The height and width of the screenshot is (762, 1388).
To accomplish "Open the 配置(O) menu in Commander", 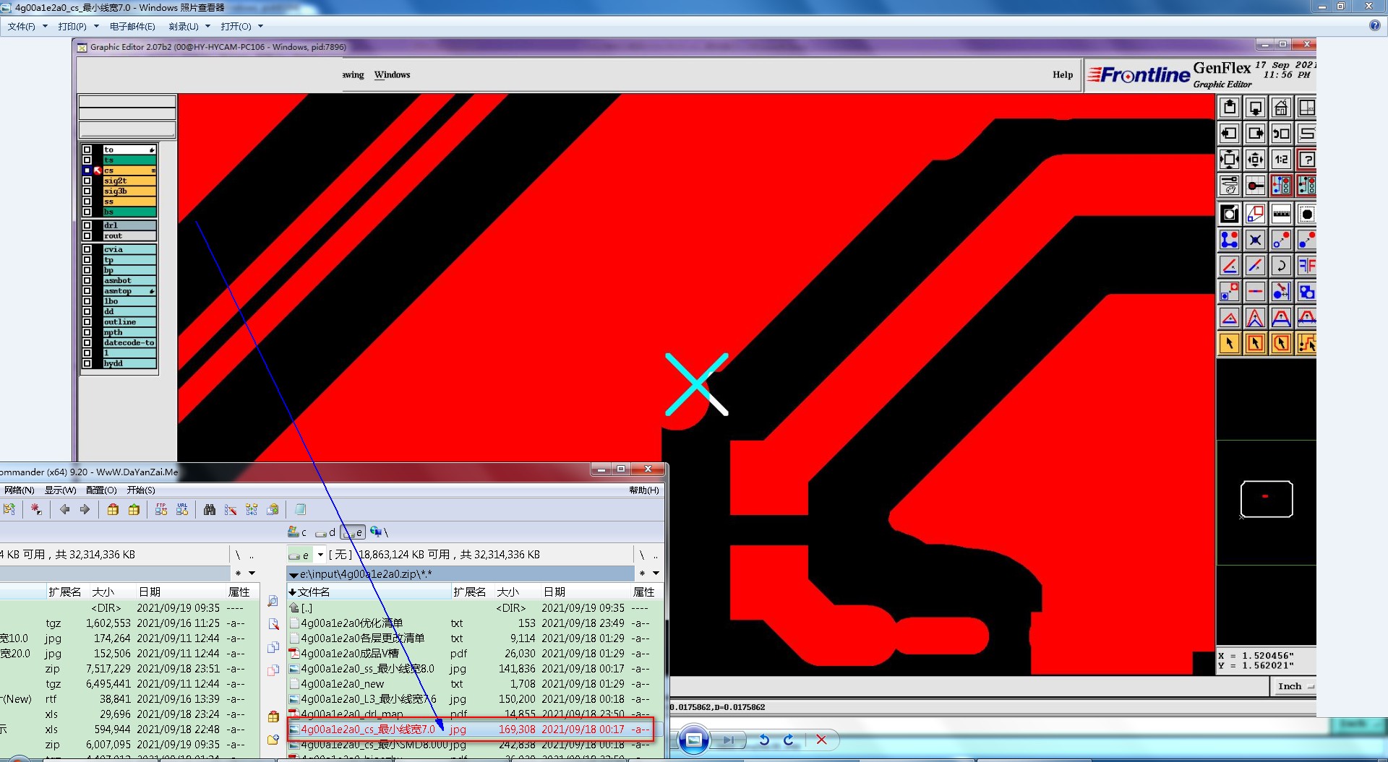I will point(101,490).
